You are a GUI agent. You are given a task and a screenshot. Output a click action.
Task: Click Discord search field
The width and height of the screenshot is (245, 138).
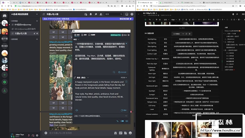(113, 14)
